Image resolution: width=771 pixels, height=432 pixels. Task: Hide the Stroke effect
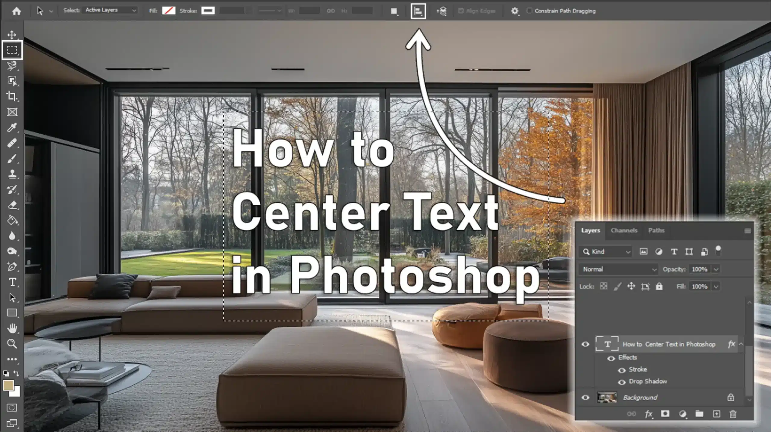point(622,370)
